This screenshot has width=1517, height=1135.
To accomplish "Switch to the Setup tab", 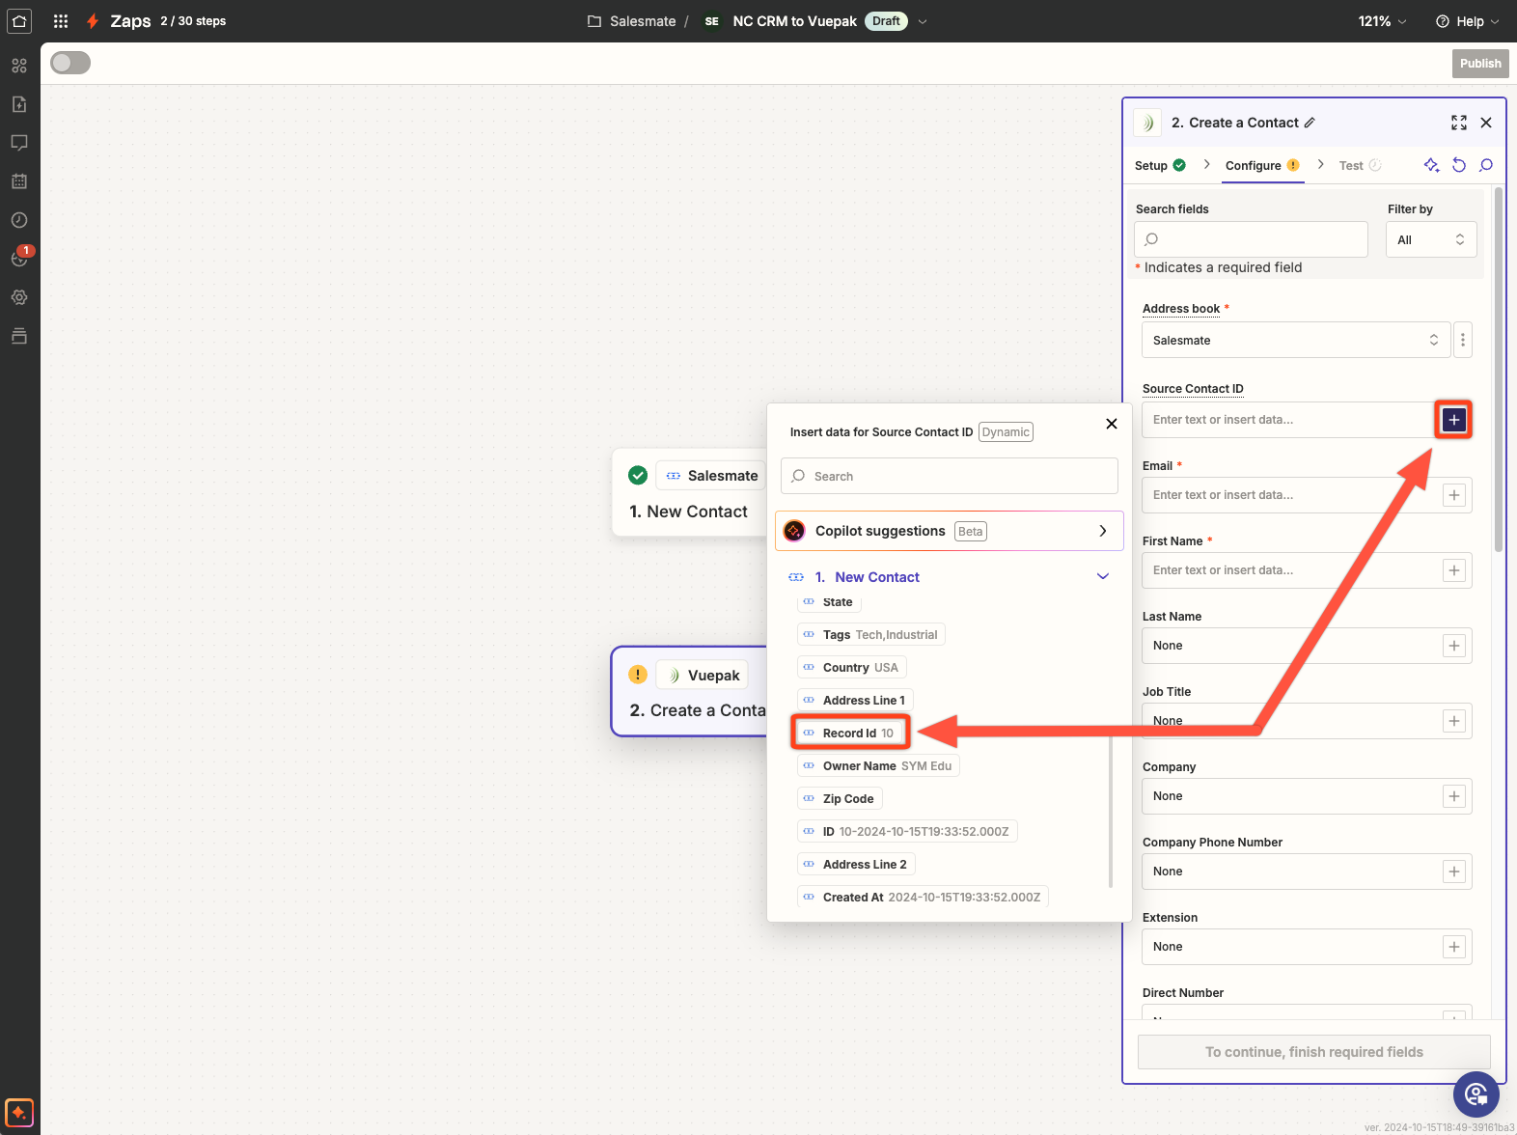I will tap(1150, 166).
